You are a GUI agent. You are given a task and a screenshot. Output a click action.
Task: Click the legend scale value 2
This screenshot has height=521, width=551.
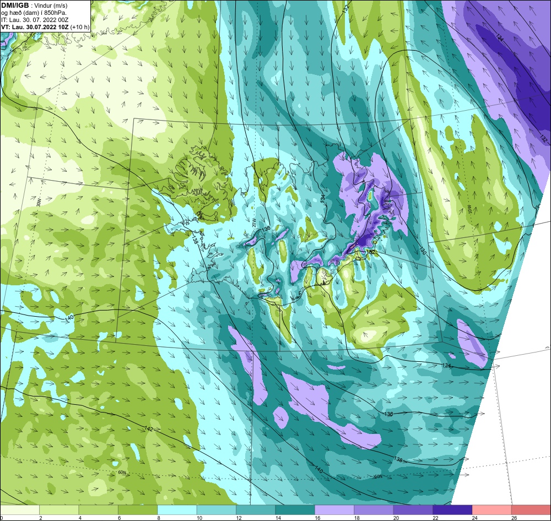click(x=41, y=518)
